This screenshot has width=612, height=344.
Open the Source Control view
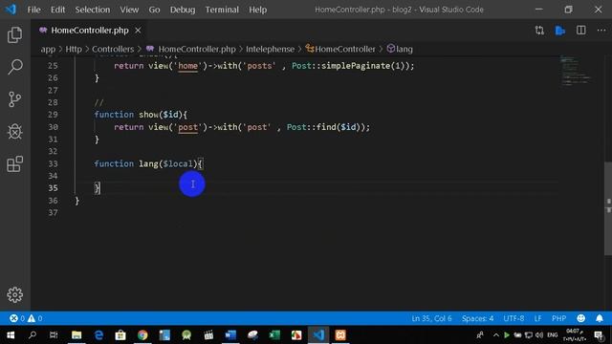point(15,99)
